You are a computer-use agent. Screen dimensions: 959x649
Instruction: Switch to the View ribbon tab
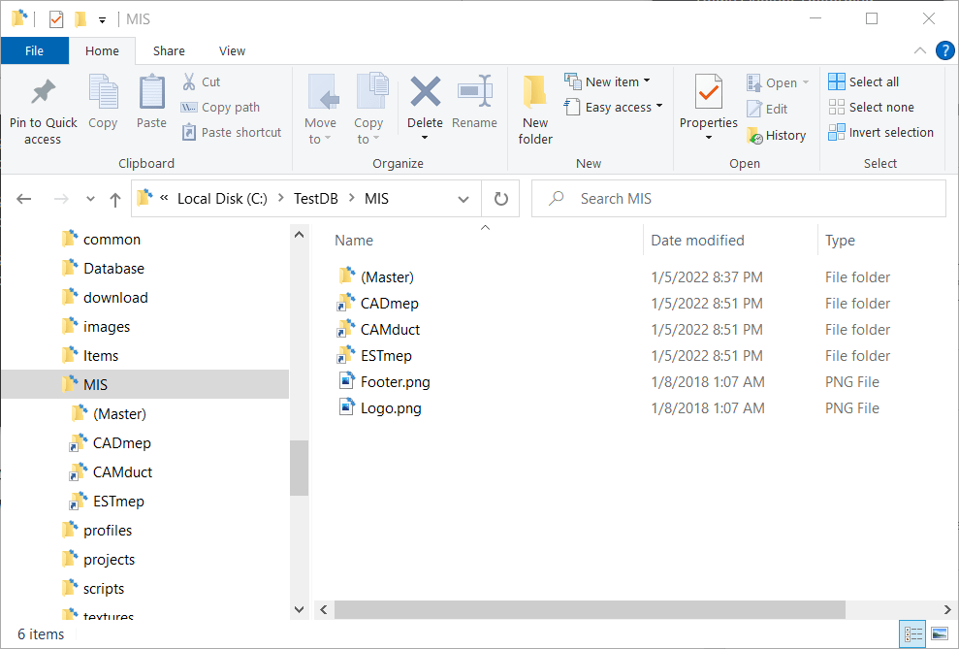click(x=232, y=50)
